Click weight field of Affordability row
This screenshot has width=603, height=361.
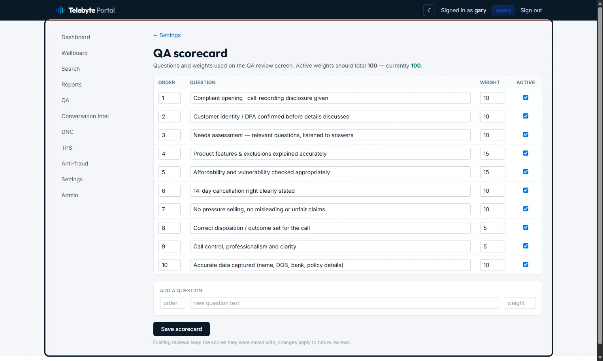click(492, 172)
